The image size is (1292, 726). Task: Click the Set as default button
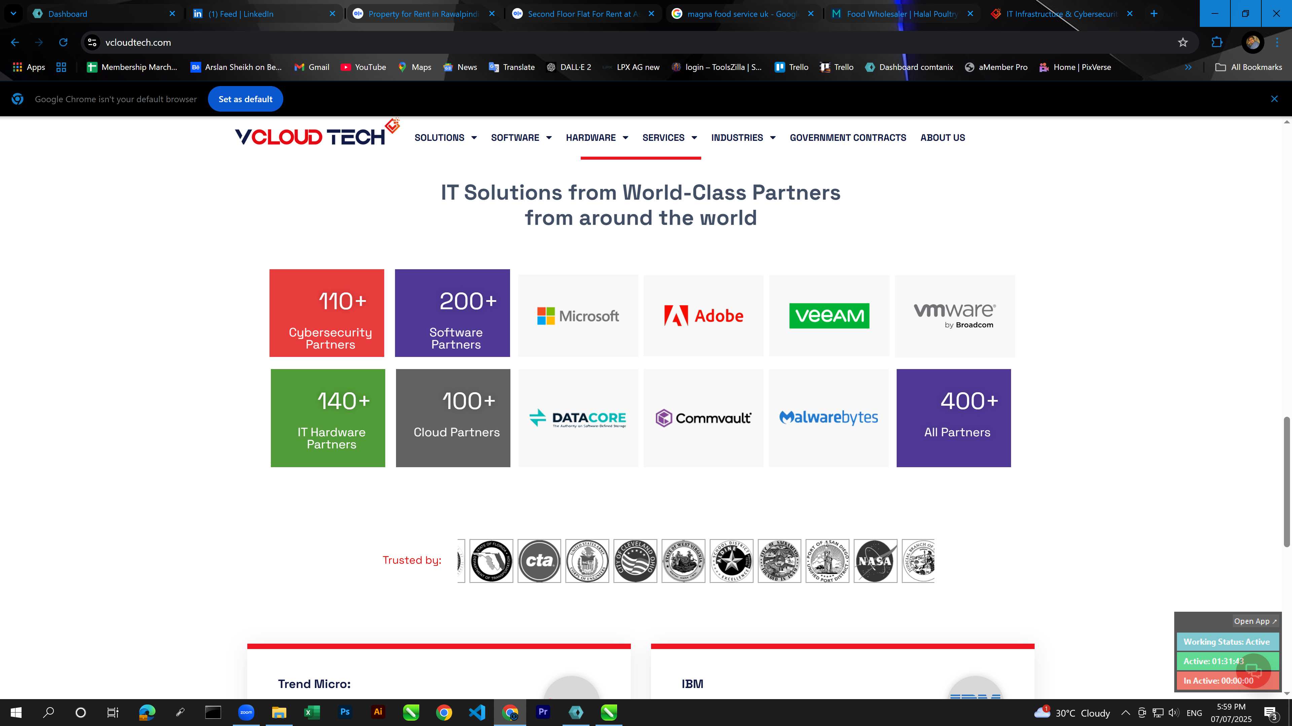[x=245, y=99]
